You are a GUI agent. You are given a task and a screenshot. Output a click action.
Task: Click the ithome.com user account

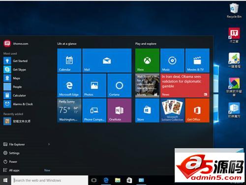coord(16,44)
